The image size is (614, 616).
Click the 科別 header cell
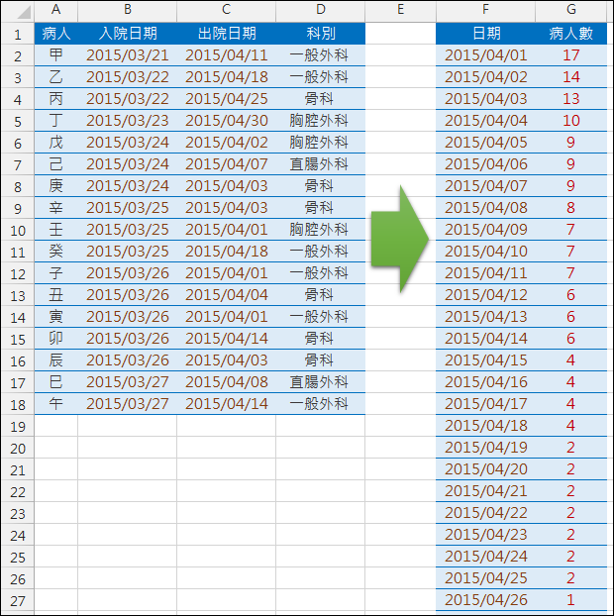pos(321,34)
